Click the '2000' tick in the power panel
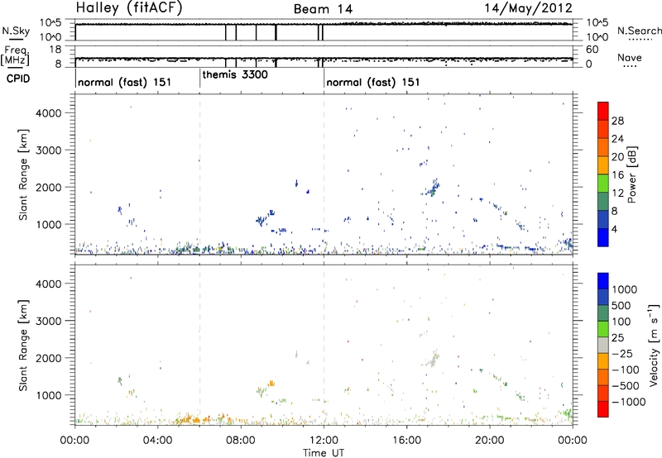 tap(48, 187)
